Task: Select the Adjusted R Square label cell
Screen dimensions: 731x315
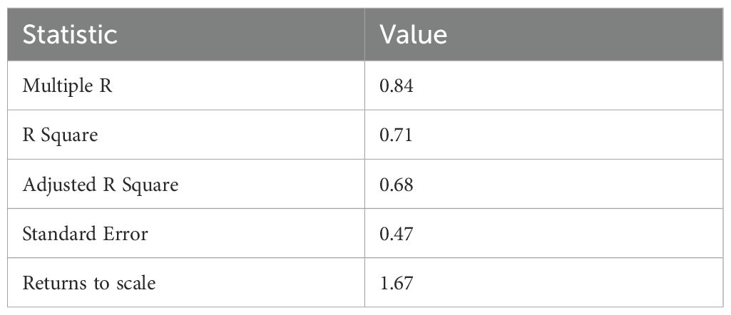Action: 100,185
